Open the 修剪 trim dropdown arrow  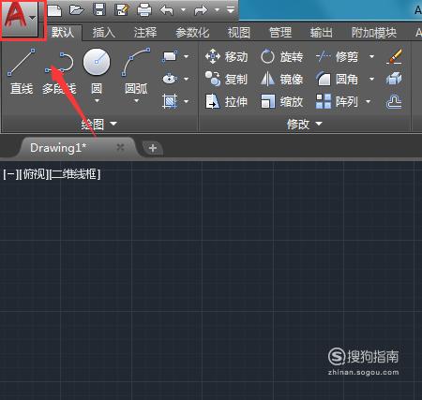[x=371, y=56]
